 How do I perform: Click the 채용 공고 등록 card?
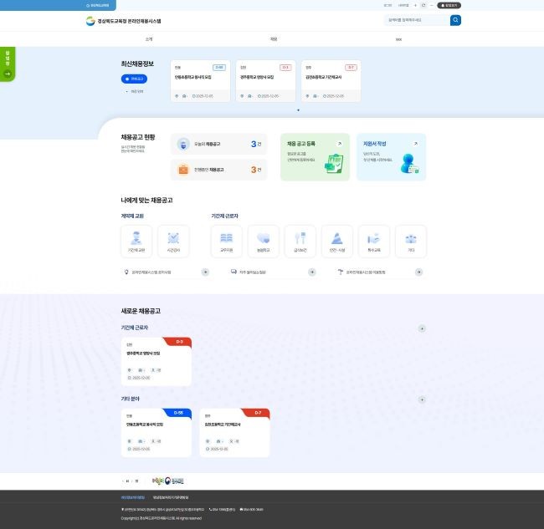(314, 157)
